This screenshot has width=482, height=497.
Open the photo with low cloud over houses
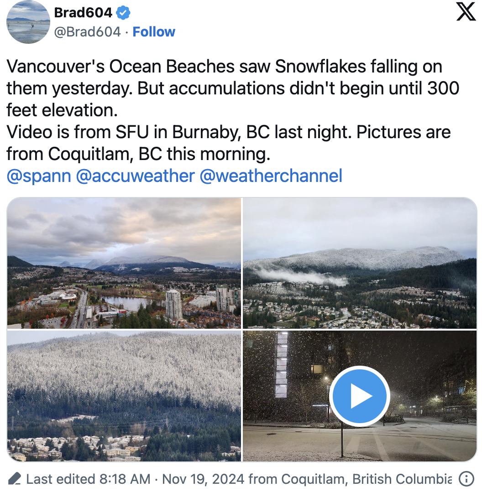pos(360,263)
